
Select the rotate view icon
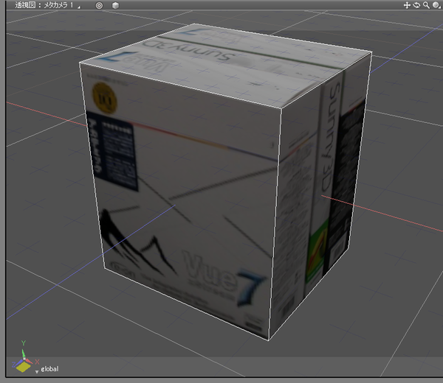(416, 5)
